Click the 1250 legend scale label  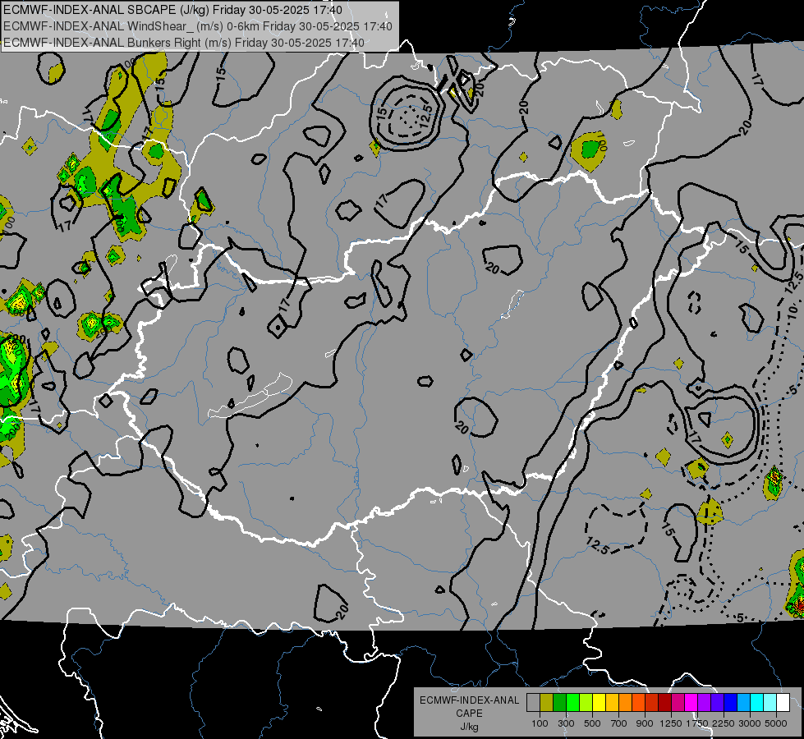click(x=671, y=723)
